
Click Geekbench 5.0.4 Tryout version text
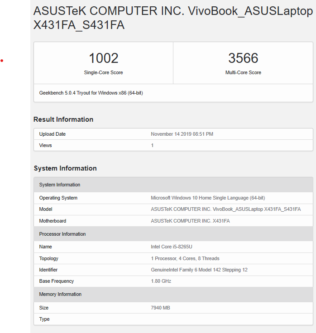91,93
